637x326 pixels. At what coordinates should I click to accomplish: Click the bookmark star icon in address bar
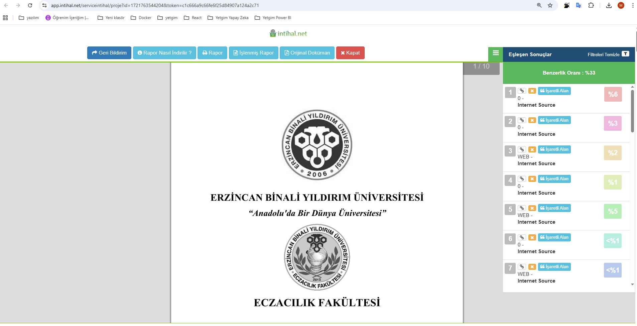pyautogui.click(x=550, y=5)
